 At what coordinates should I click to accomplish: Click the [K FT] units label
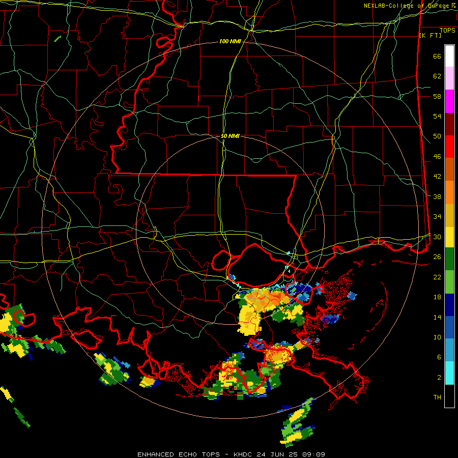tap(430, 35)
